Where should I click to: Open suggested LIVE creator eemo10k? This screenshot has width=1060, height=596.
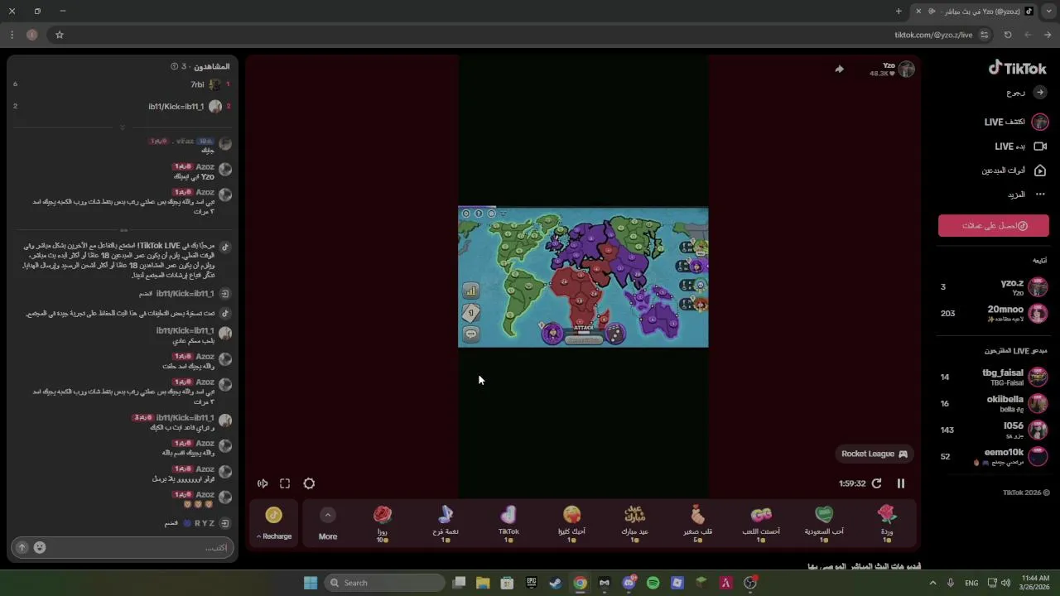point(993,457)
